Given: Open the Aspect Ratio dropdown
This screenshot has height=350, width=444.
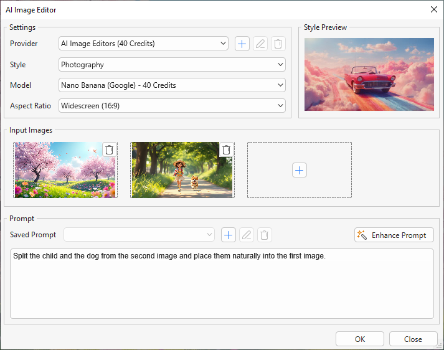Looking at the screenshot, I should click(x=172, y=106).
